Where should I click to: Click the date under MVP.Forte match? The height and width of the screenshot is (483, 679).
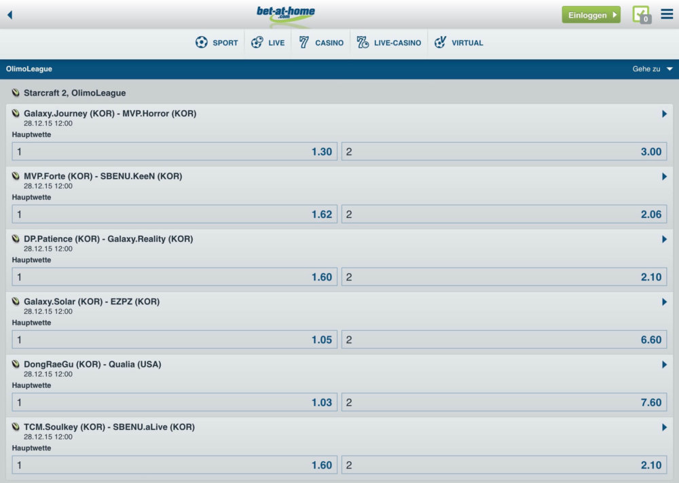(x=48, y=186)
